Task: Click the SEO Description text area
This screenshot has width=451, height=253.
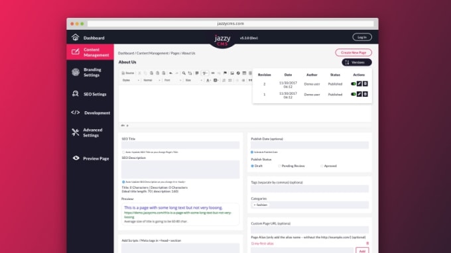Action: tap(180, 170)
